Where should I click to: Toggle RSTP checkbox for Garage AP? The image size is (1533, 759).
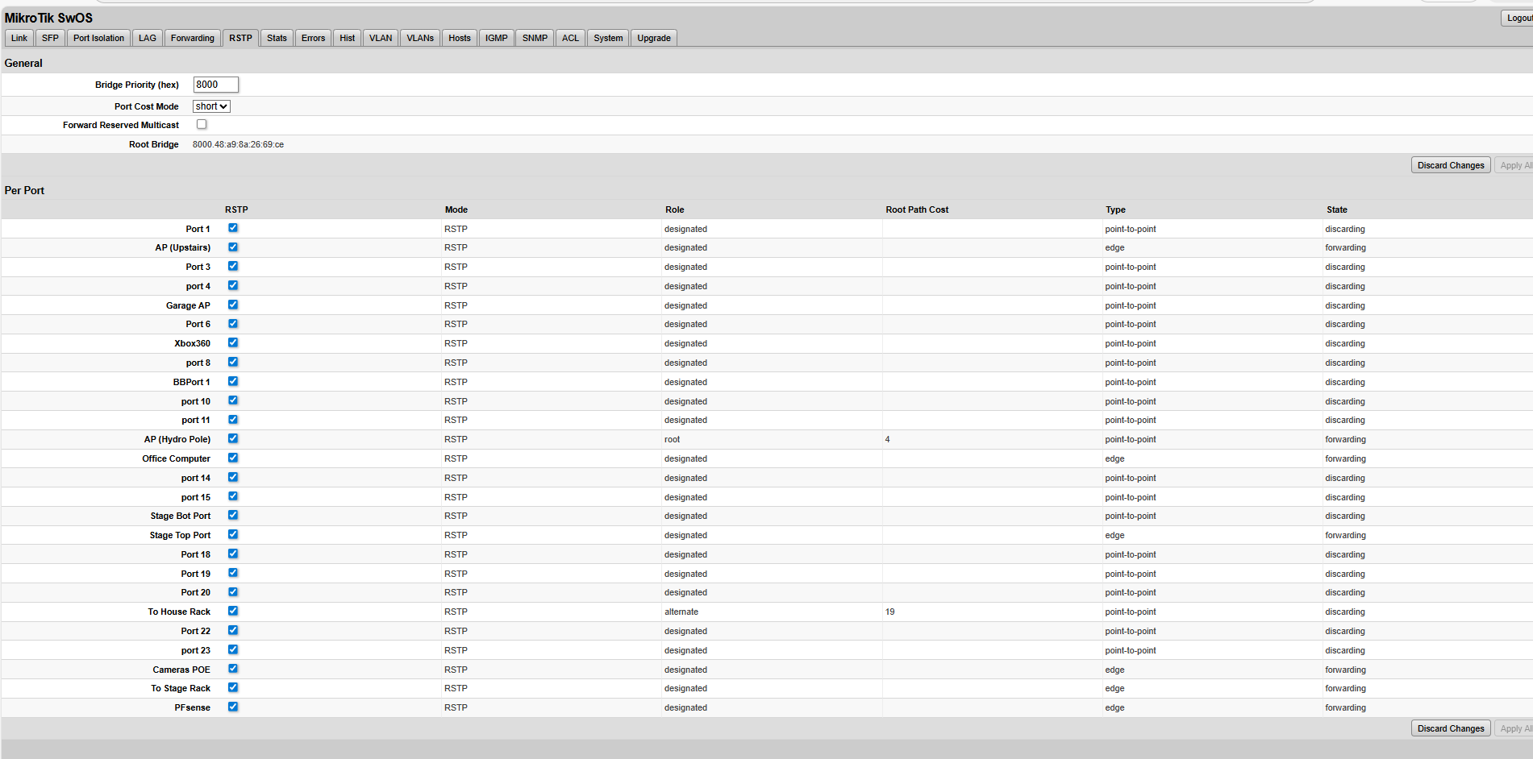pyautogui.click(x=233, y=305)
